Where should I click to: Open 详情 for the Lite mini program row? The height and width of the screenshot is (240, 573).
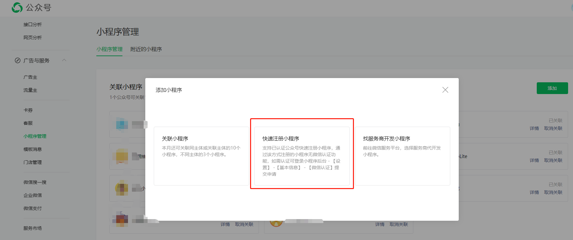coord(534,160)
